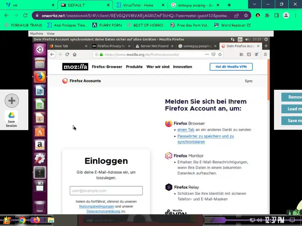Open Ubuntu session gear menu
The height and width of the screenshot is (226, 302).
266,39
